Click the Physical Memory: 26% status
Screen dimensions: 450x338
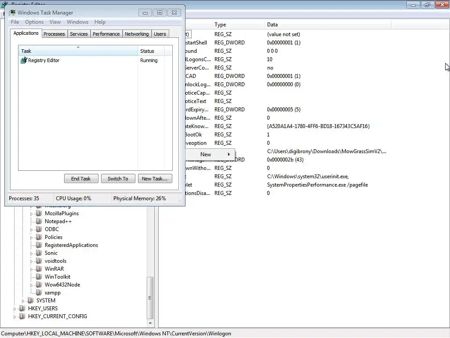point(139,198)
